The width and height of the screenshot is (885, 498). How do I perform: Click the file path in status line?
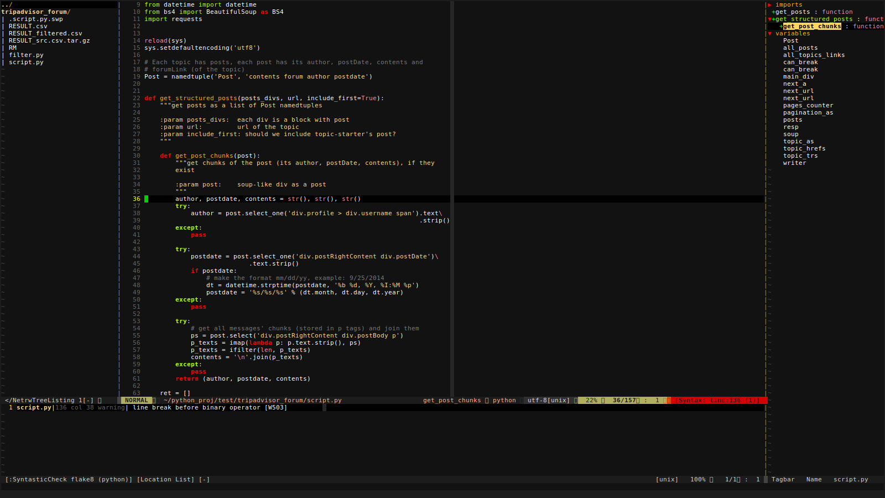click(253, 400)
